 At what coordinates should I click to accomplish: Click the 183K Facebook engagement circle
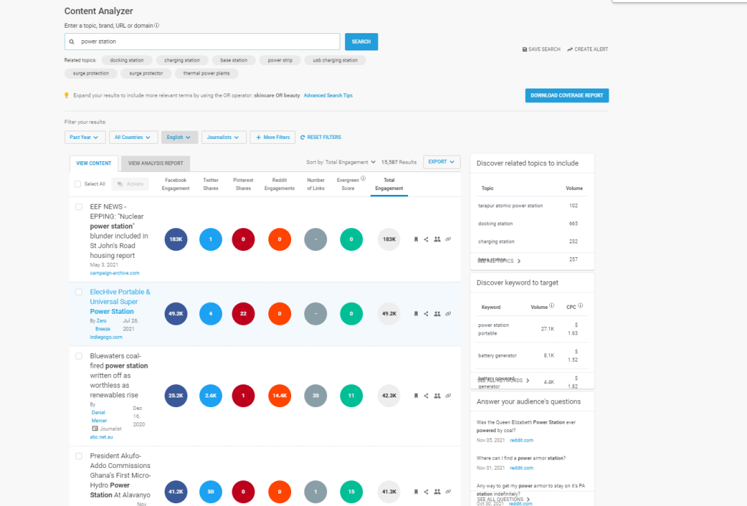click(x=176, y=239)
